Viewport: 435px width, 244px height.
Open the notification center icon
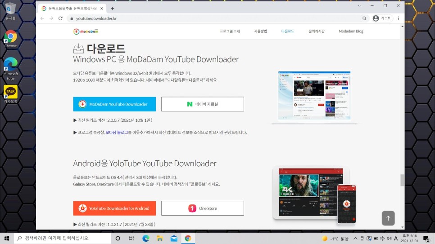pyautogui.click(x=426, y=238)
